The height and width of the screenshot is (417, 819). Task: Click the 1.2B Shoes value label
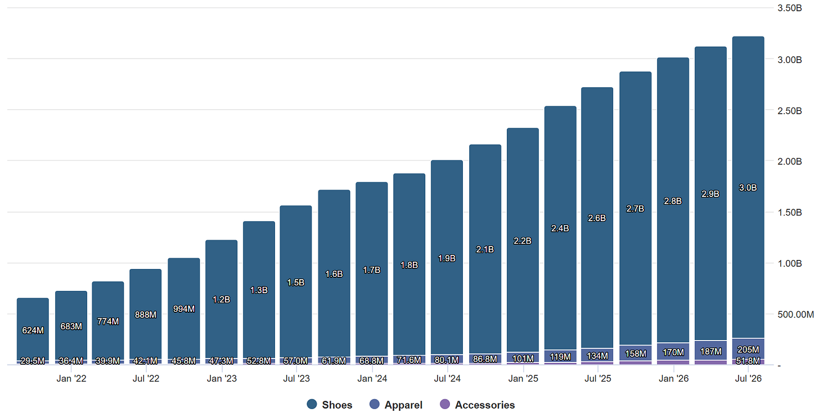(221, 299)
